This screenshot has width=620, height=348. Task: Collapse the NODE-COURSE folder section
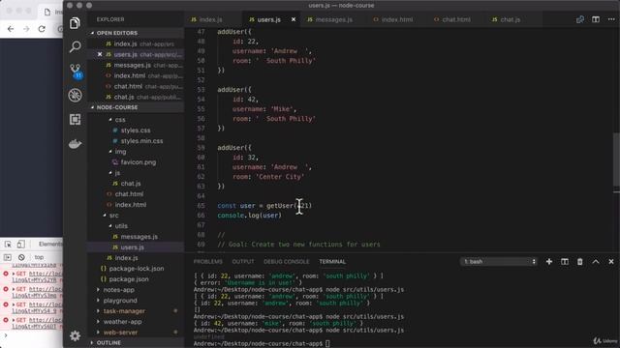click(136, 107)
